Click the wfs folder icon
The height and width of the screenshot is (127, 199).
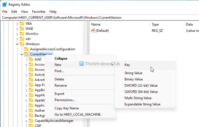(x=22, y=39)
